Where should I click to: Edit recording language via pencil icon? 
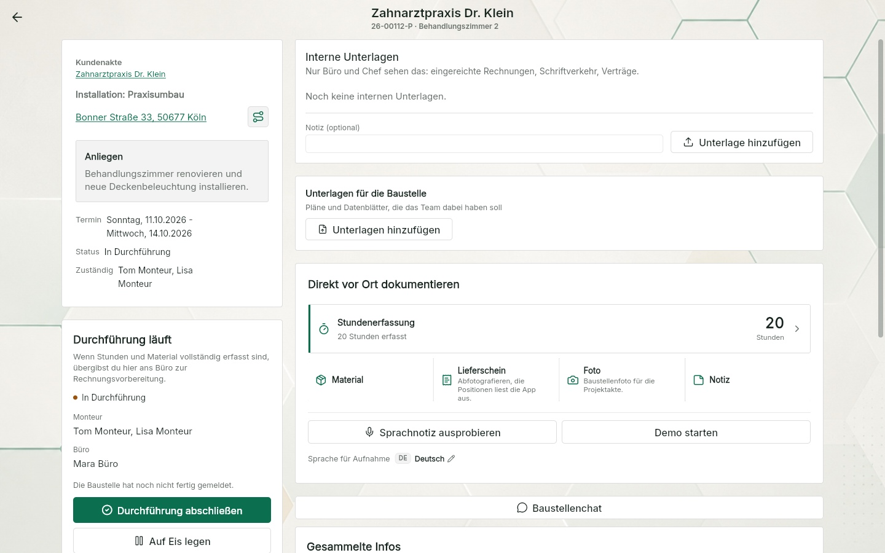pyautogui.click(x=451, y=458)
